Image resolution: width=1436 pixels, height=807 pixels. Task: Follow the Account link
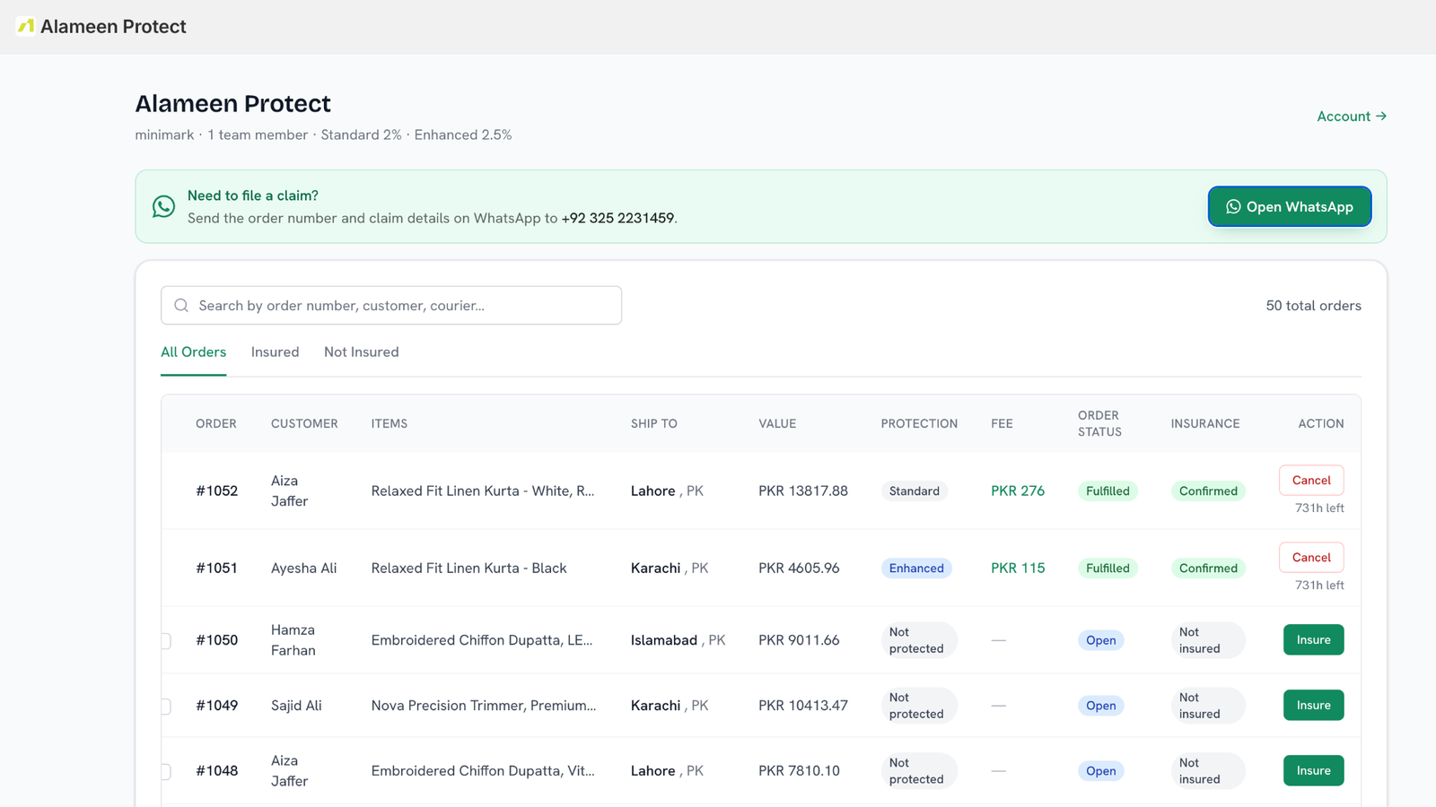click(1352, 117)
